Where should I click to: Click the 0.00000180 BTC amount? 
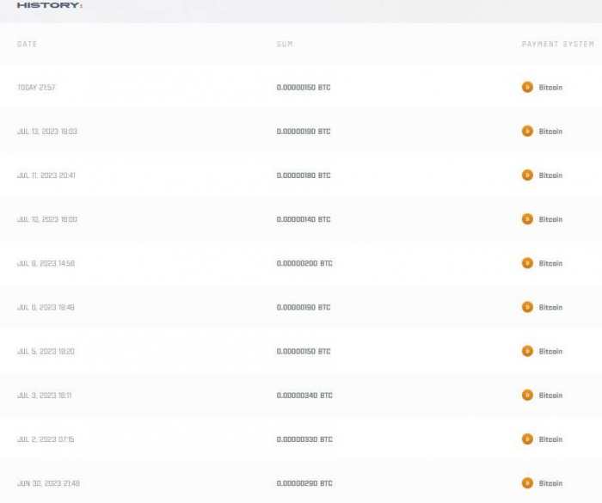[x=304, y=175]
